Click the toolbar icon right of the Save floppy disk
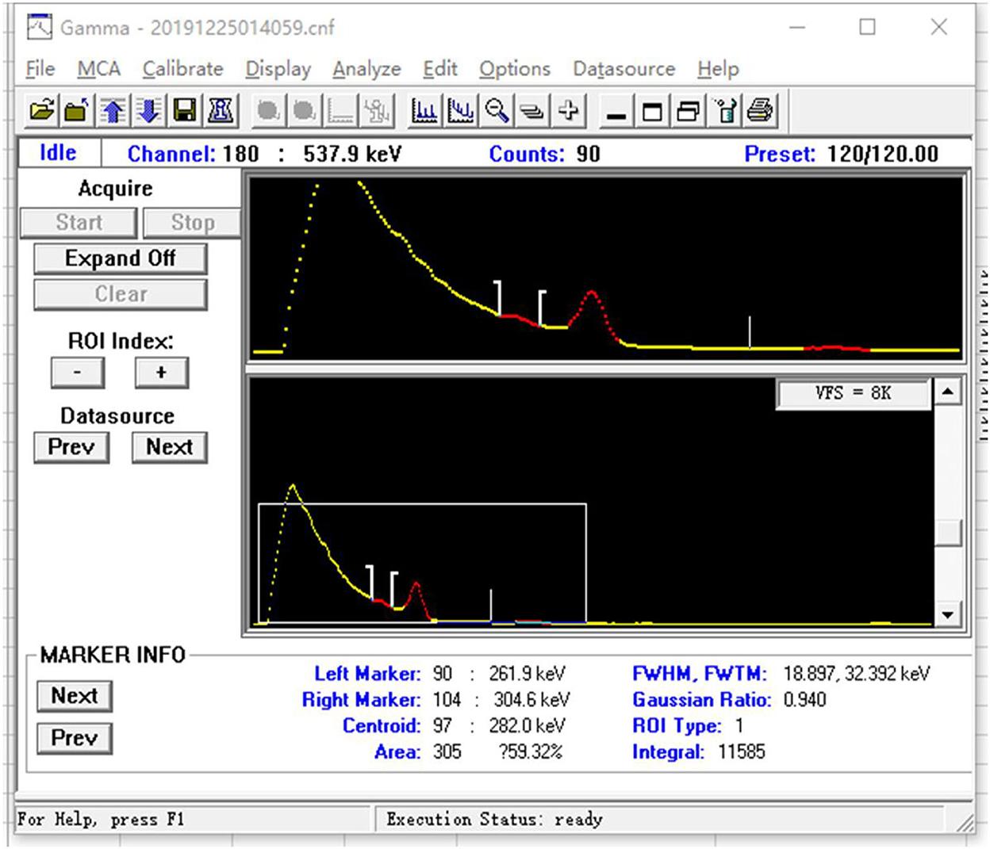 (x=221, y=110)
